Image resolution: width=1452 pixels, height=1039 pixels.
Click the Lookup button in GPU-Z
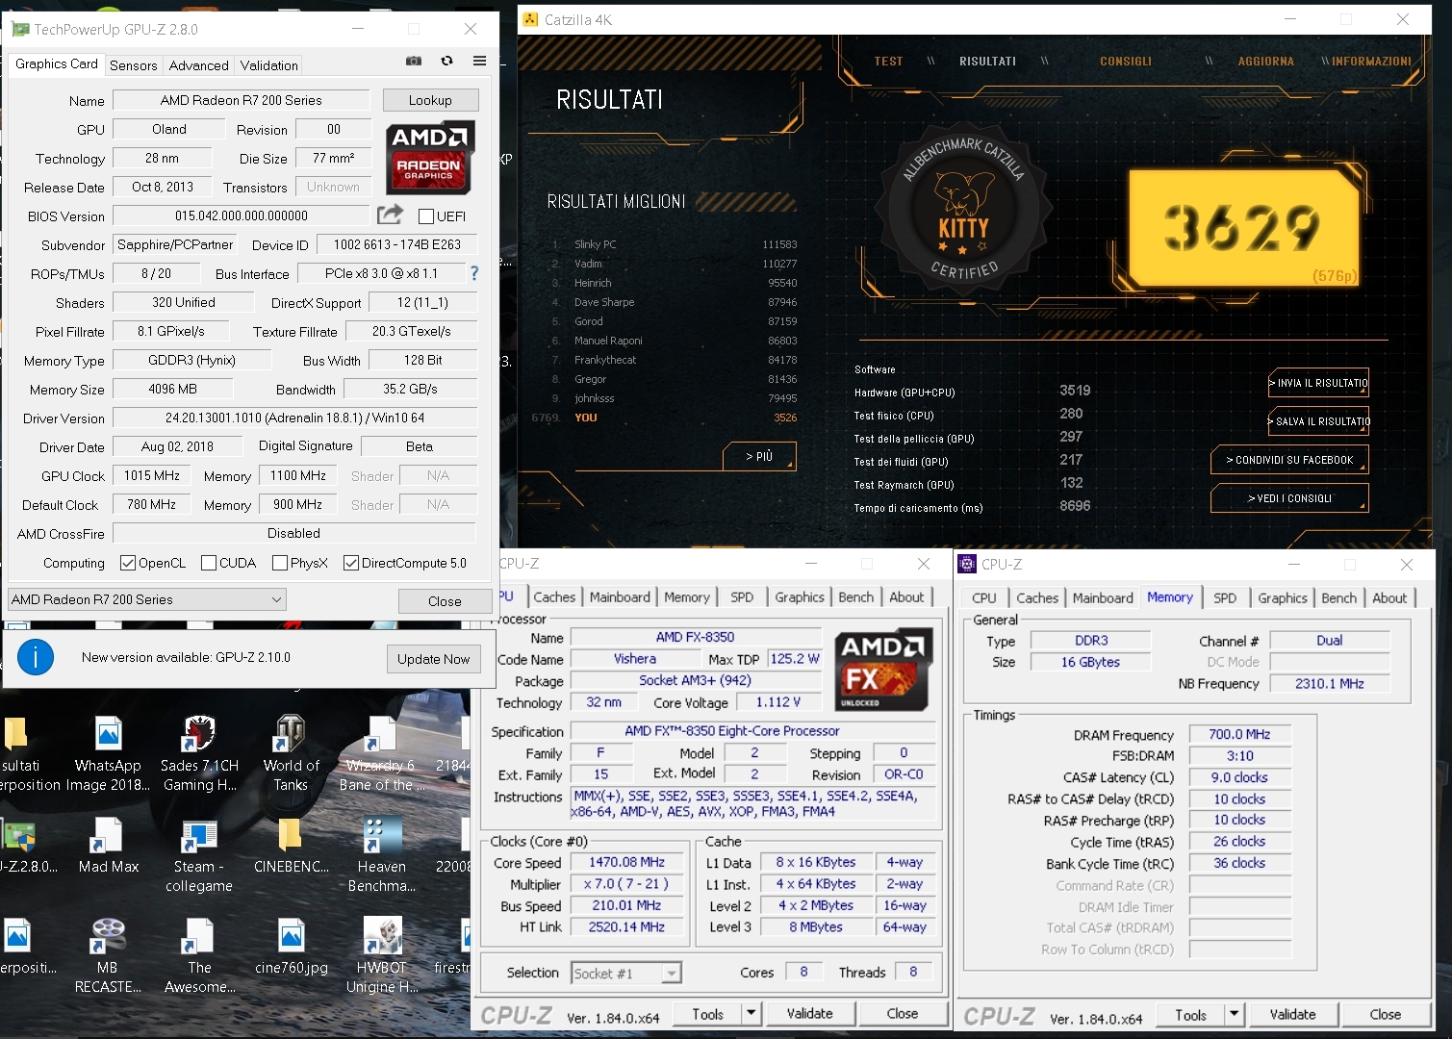[x=430, y=100]
